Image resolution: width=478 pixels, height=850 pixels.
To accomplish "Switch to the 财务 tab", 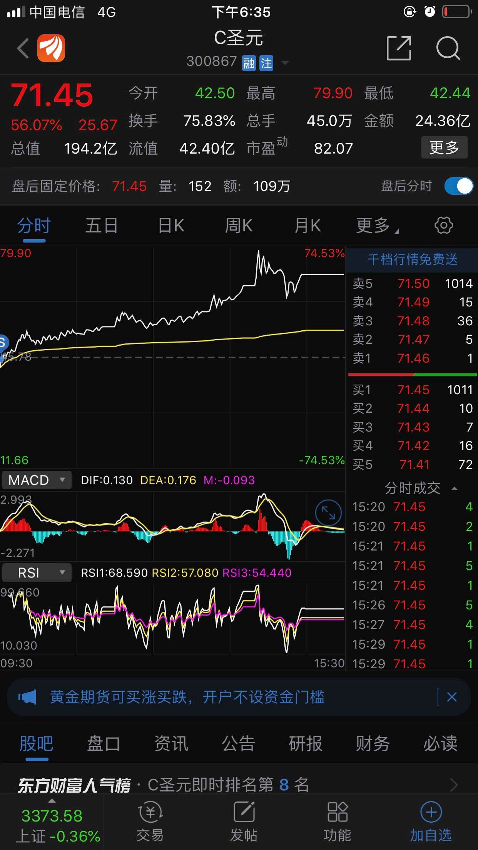I will point(373,743).
